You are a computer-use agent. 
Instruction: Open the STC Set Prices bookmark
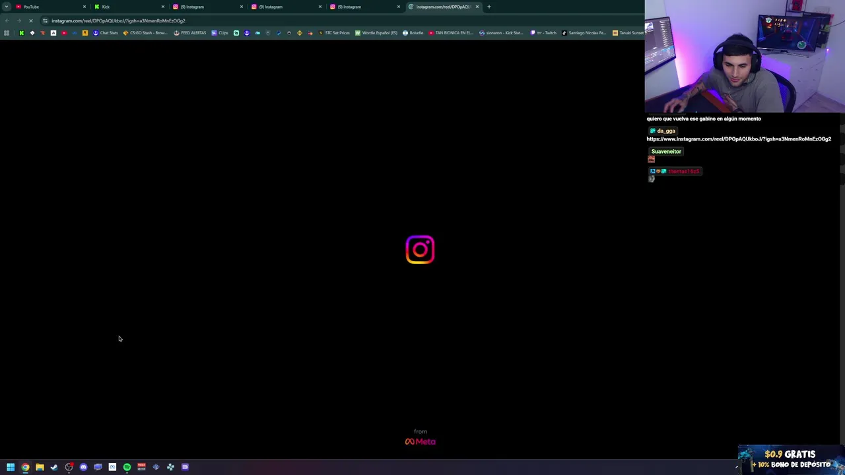pyautogui.click(x=334, y=33)
